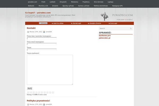Open the Nawigacja GPS category

tap(117, 6)
